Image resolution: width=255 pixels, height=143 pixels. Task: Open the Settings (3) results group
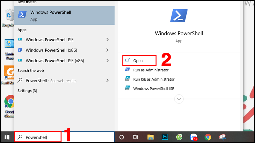27,91
